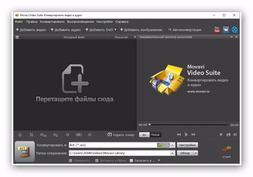Enable the Загрузить в checkbox
Screen dimensions: 253x177
coord(131,161)
